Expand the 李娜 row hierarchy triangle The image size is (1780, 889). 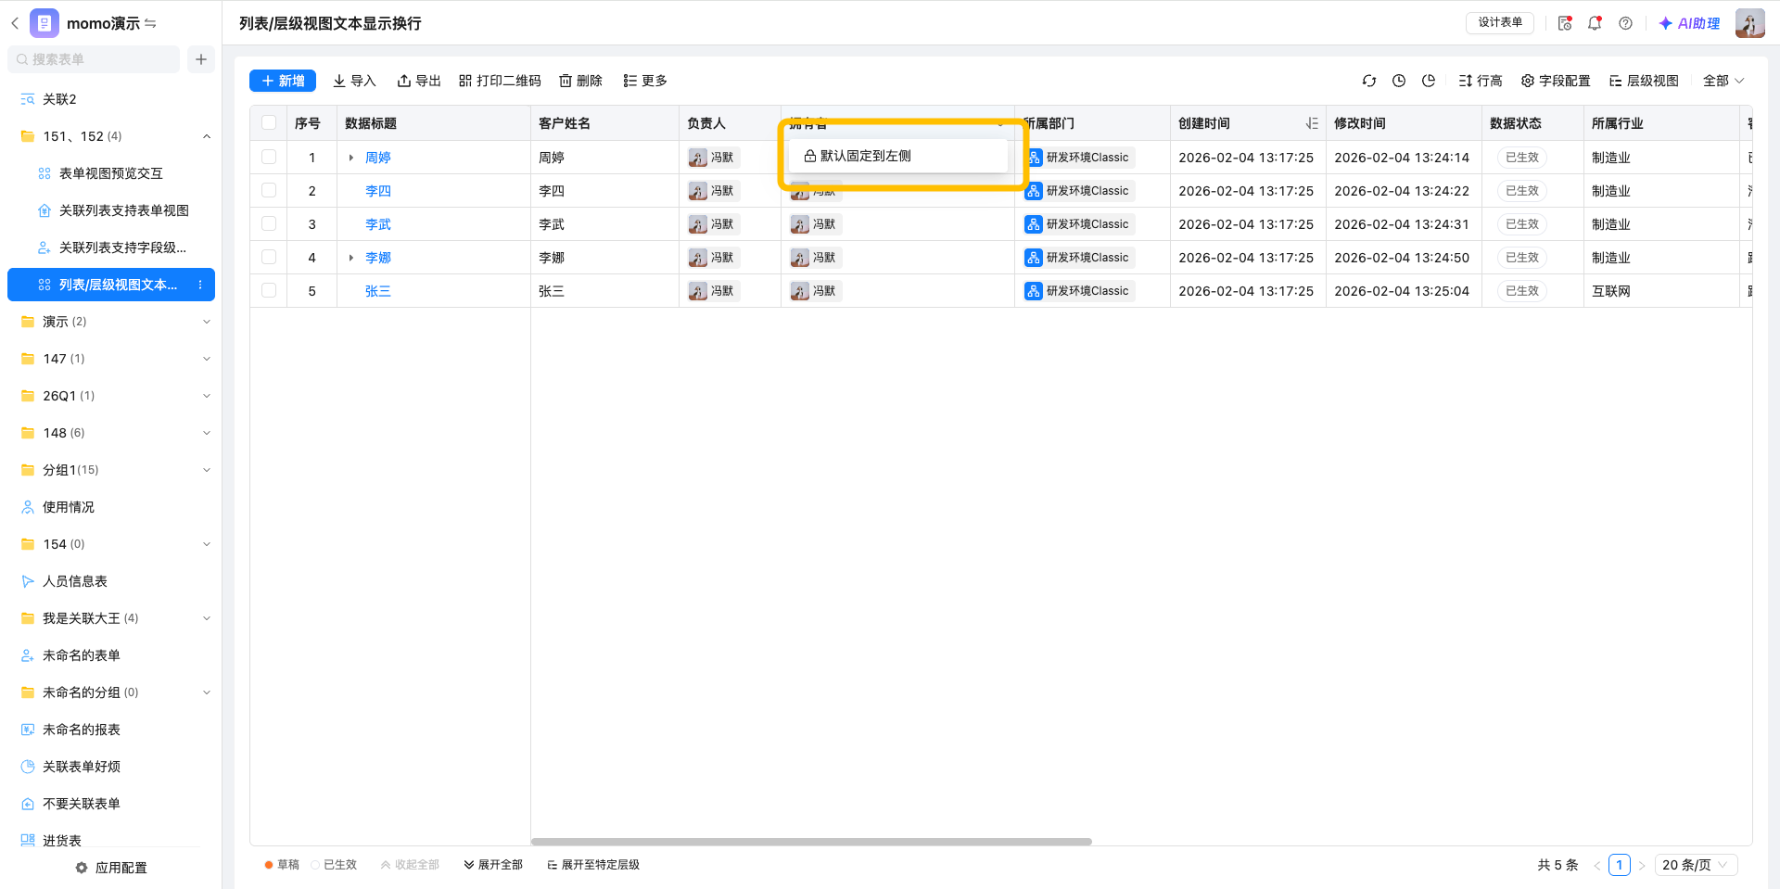click(351, 258)
